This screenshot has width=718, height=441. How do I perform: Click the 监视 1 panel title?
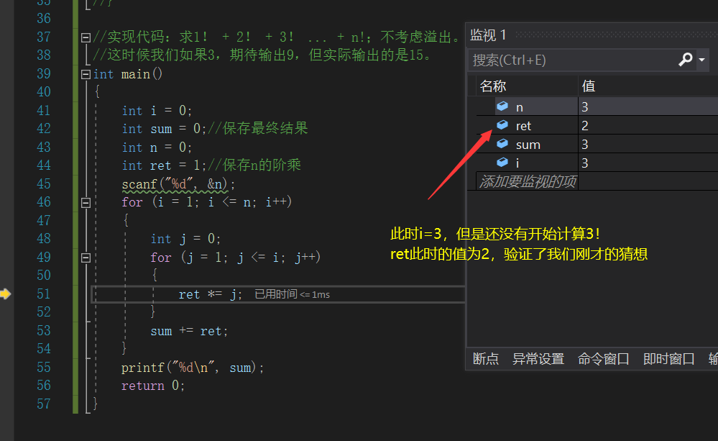tap(488, 35)
